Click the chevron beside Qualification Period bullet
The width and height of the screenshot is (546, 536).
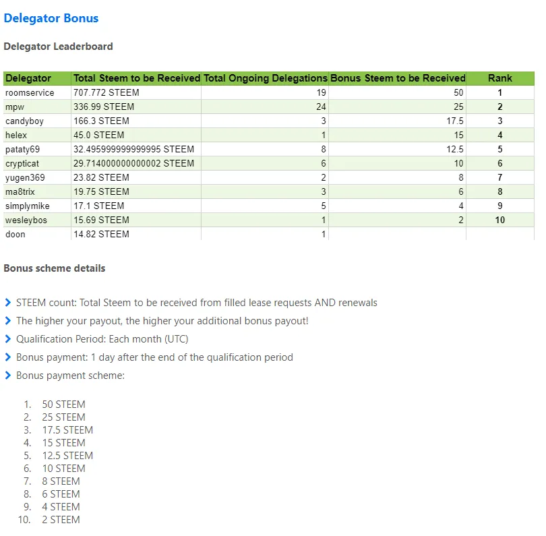(x=8, y=339)
